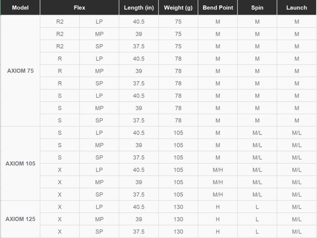The height and width of the screenshot is (238, 317).
Task: Click weight 75 in the AXIOM 75 R2 SP row
Action: [x=178, y=46]
